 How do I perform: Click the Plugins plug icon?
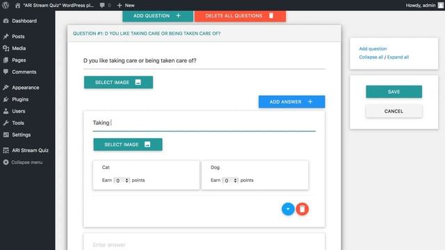coord(6,99)
